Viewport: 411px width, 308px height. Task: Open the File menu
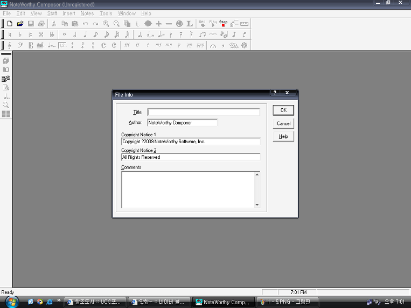point(7,13)
